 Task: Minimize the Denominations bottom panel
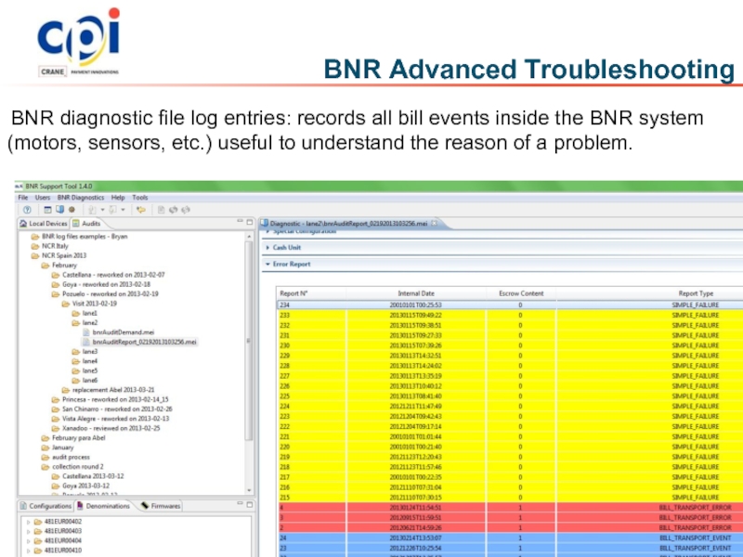(x=241, y=504)
